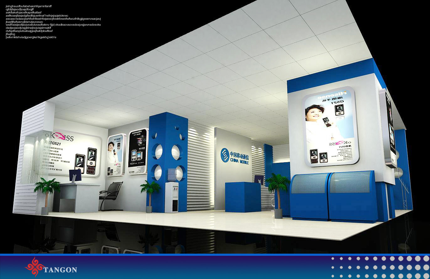Click the mirrored Hisense poster with smiling woman
Screen dimensions: 430x279
331,127
